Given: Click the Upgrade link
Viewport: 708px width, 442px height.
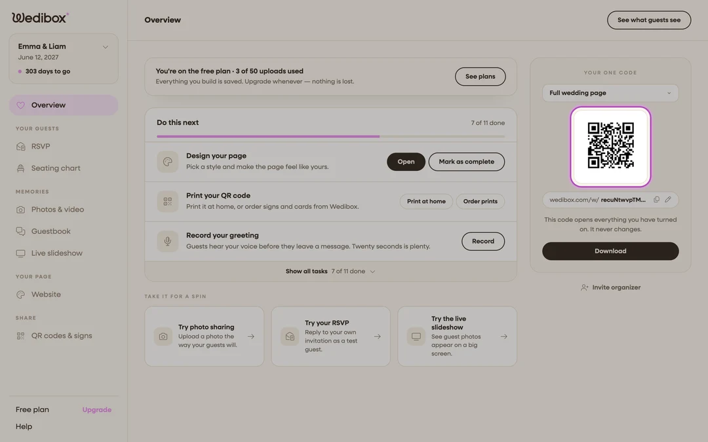Looking at the screenshot, I should tap(96, 410).
